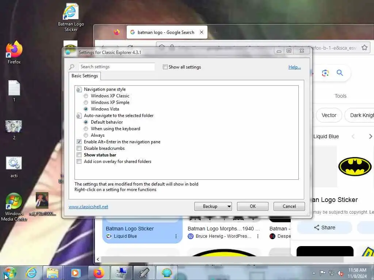The width and height of the screenshot is (374, 280).
Task: Open Google Lens camera icon in Firefox
Action: pyautogui.click(x=325, y=73)
